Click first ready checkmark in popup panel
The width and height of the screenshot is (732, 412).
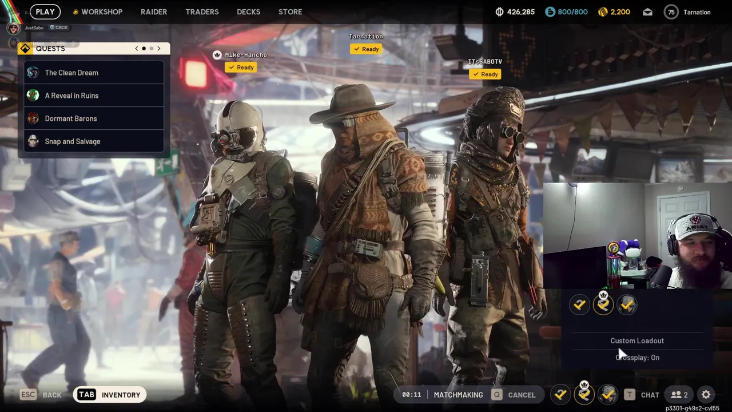click(579, 305)
